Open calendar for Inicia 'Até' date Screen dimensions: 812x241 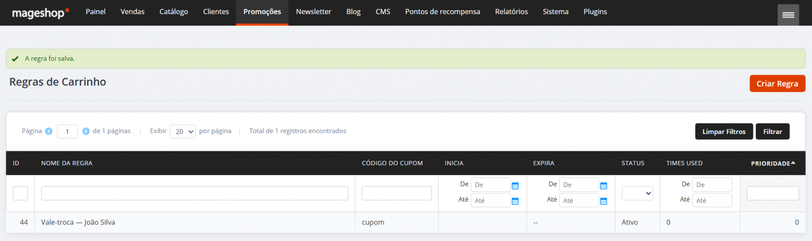(x=515, y=201)
